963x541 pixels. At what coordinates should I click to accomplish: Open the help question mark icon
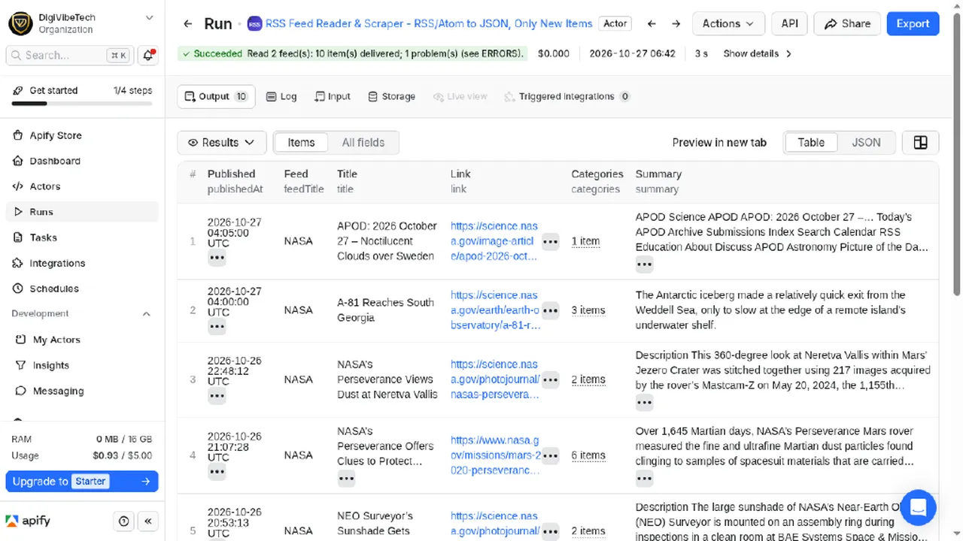(124, 521)
